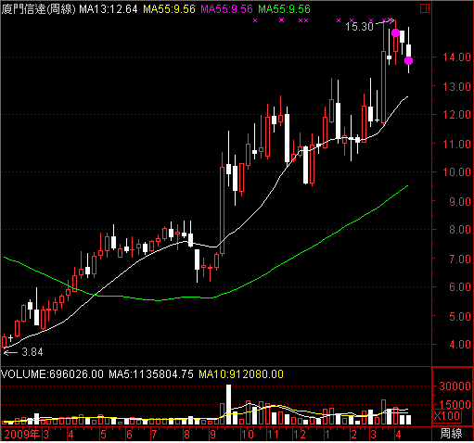This screenshot has width=474, height=443.
Task: Click the 8.00 price axis label
Action: coord(460,230)
